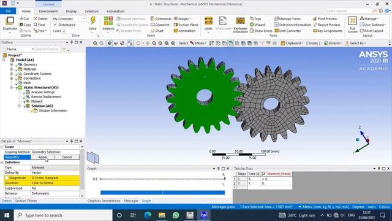This screenshot has height=221, width=392.
Task: Click the Find icon
Action: [x=39, y=25]
